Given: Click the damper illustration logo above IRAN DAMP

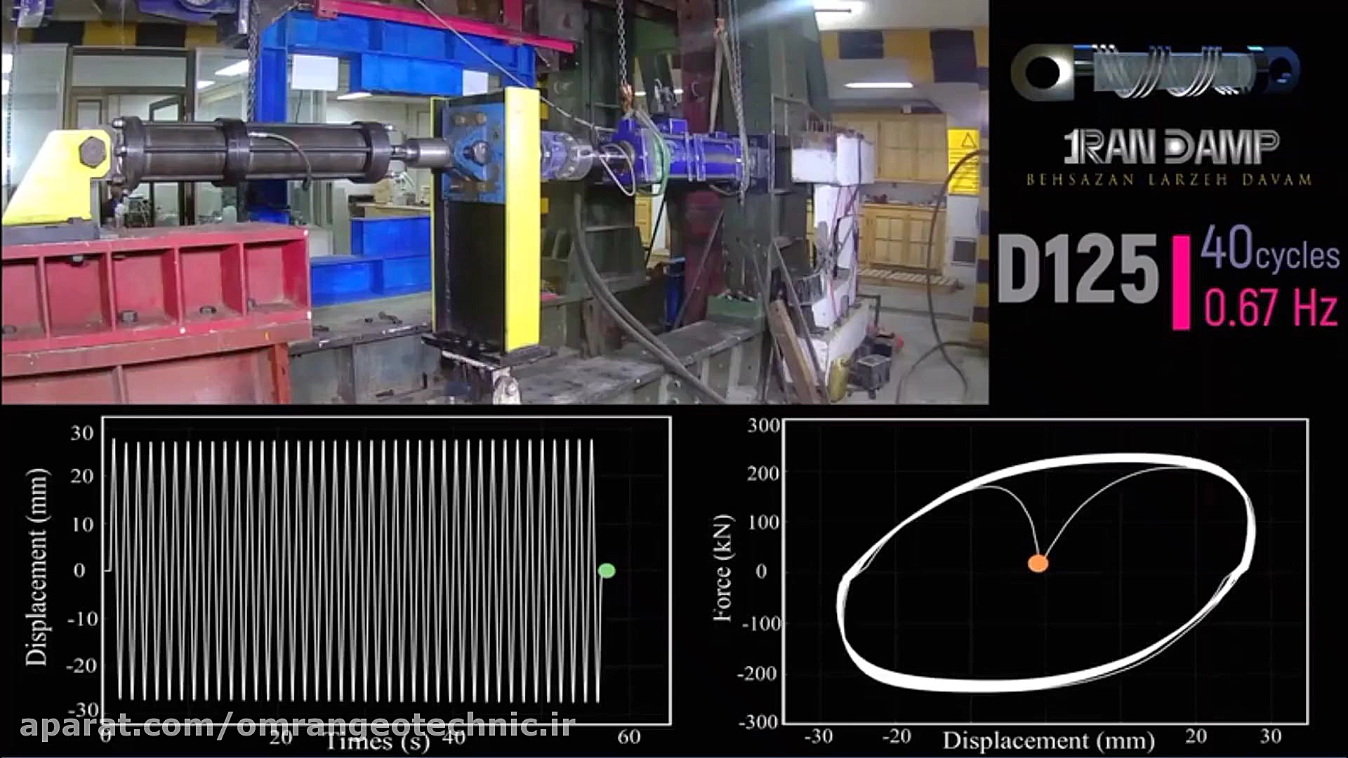Looking at the screenshot, I should click(x=1155, y=72).
